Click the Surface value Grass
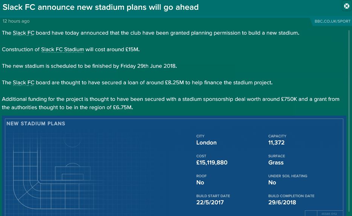 tap(275, 163)
